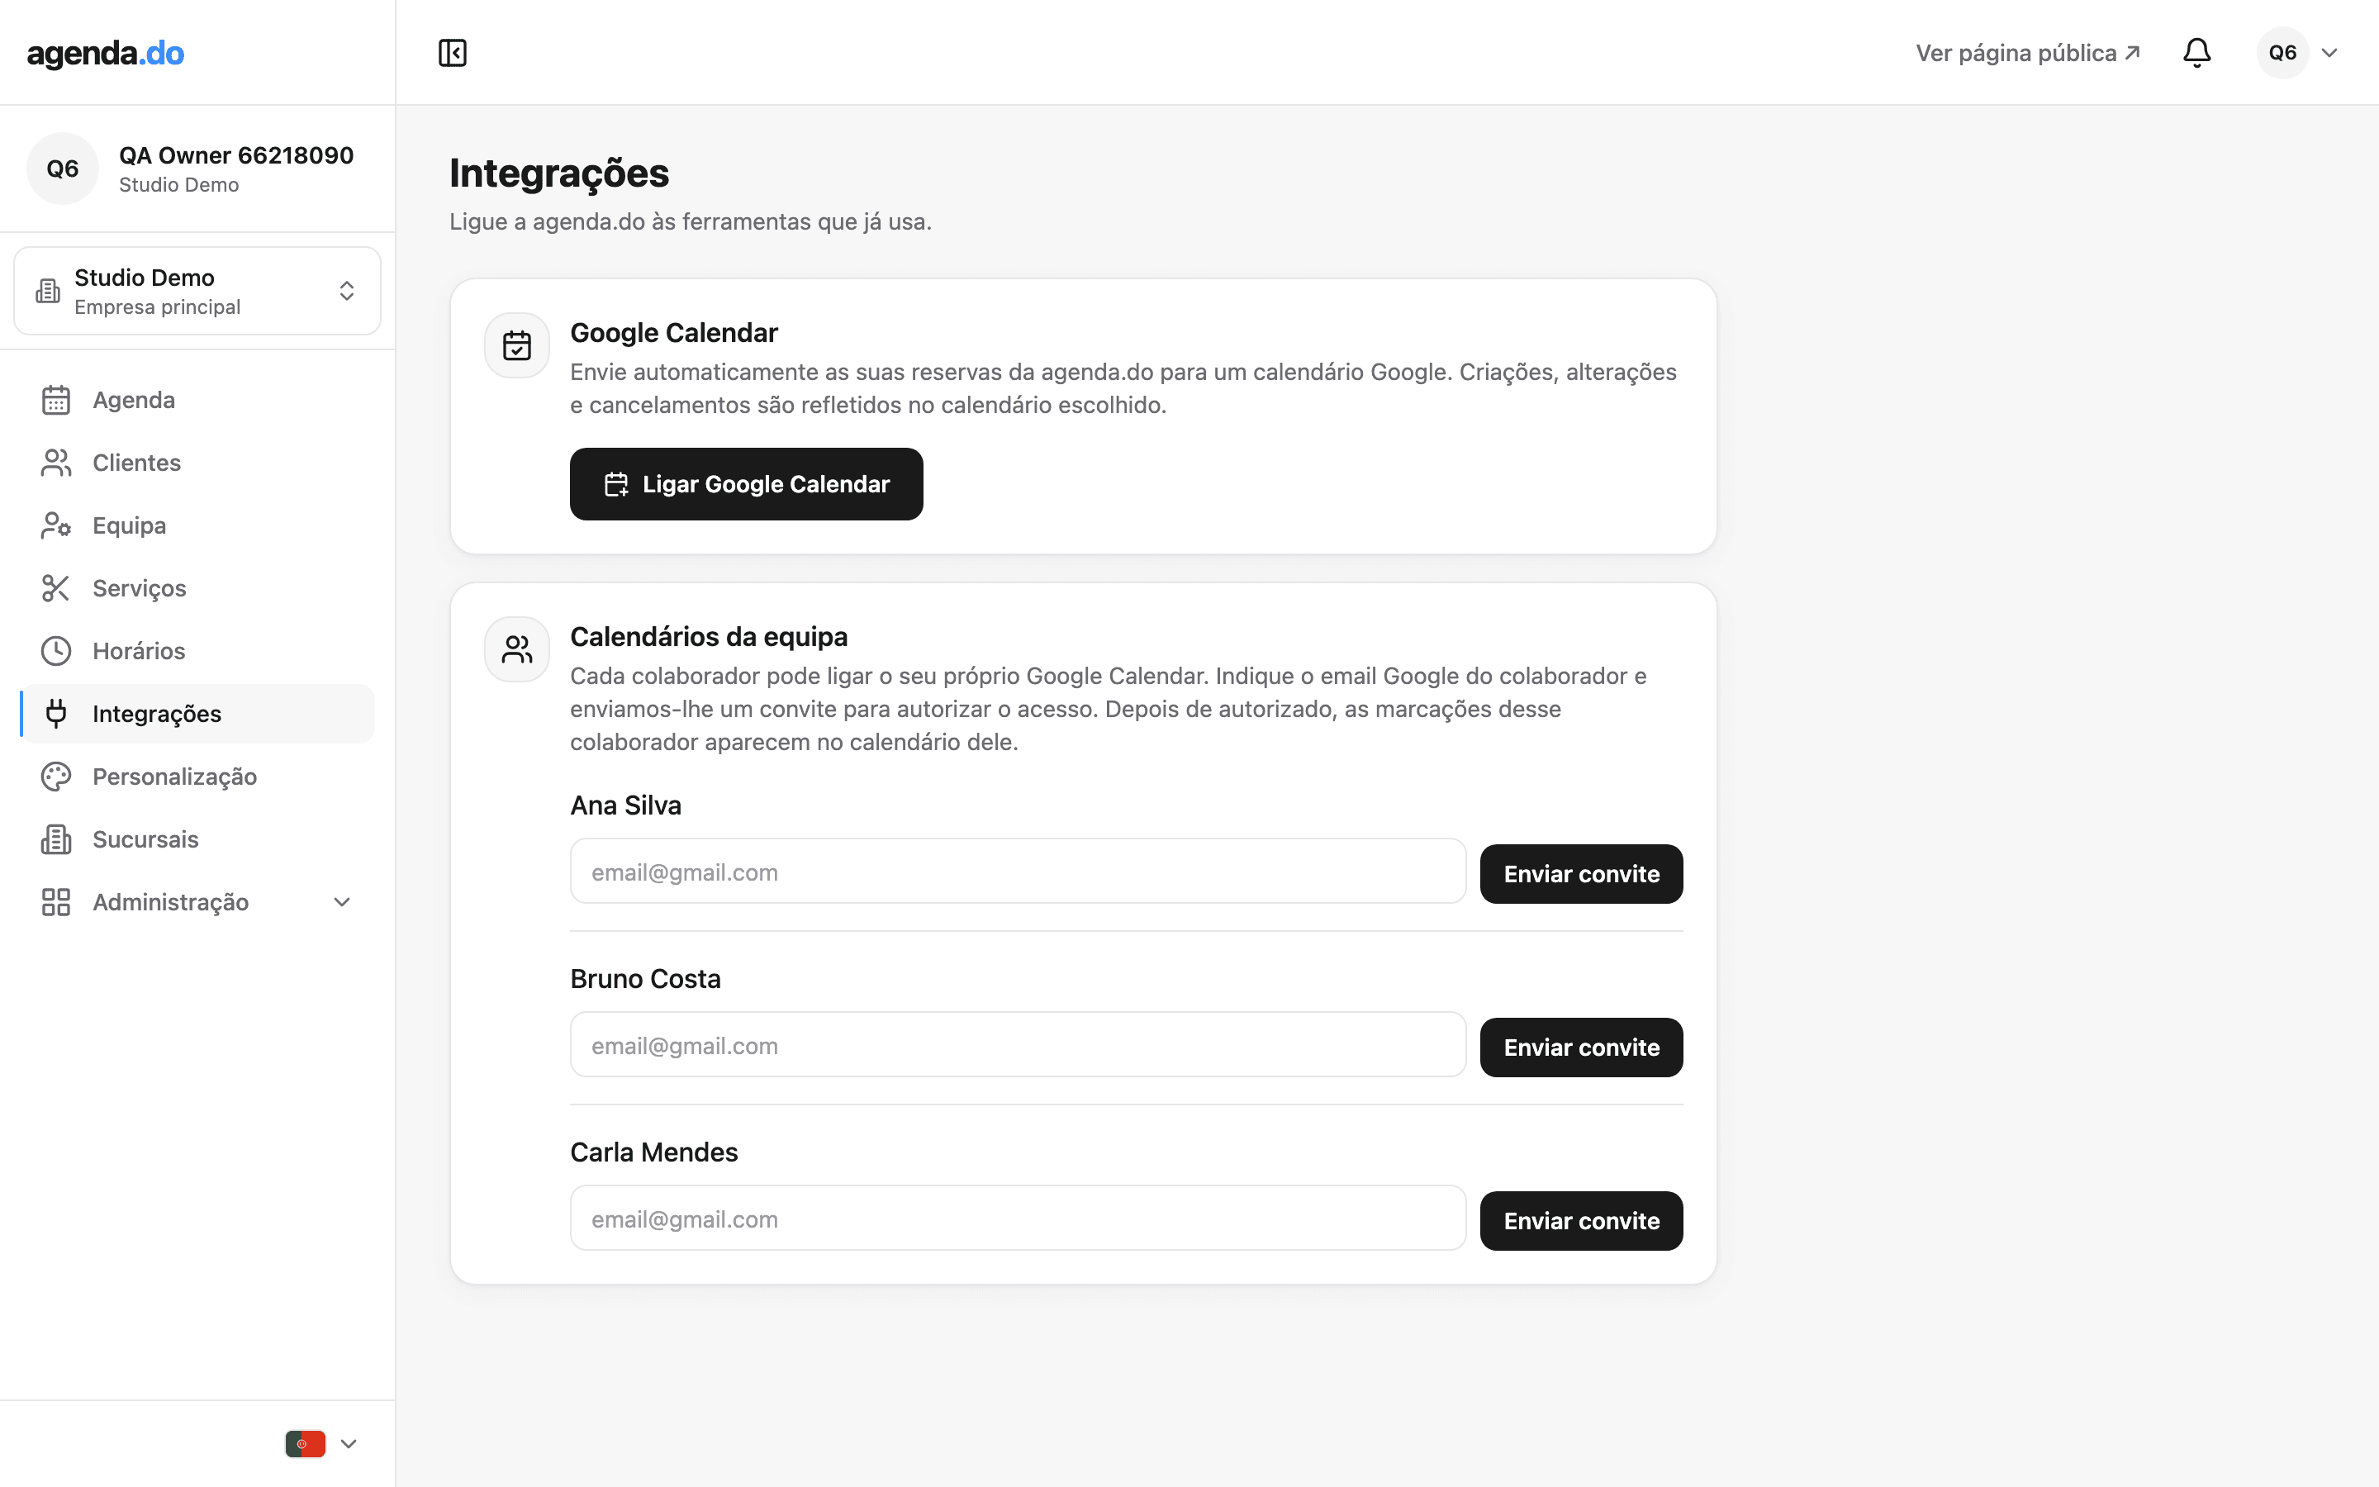Click the Serviços scissors icon
The width and height of the screenshot is (2379, 1487).
(56, 588)
